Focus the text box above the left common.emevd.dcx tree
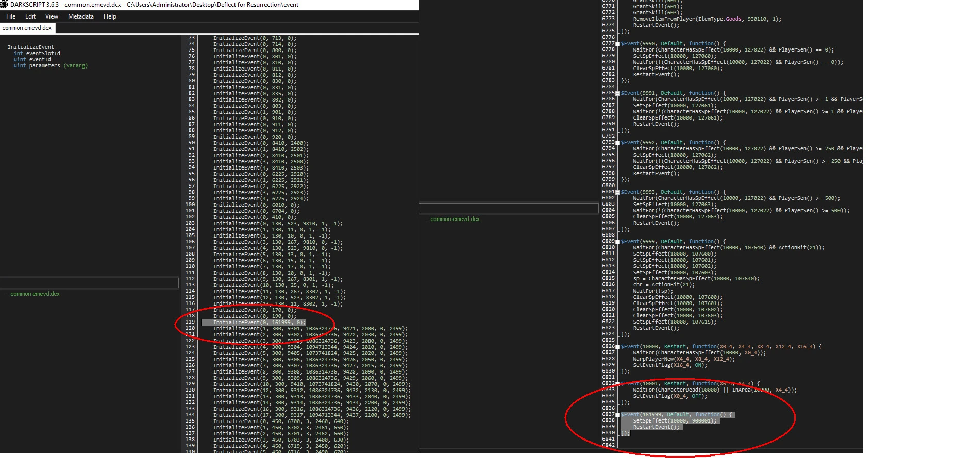Screen dimensions: 957x473 pos(89,282)
